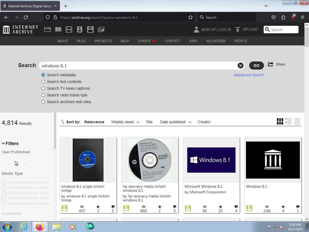The height and width of the screenshot is (232, 309).
Task: Select Search archived web sites option
Action: click(x=43, y=102)
